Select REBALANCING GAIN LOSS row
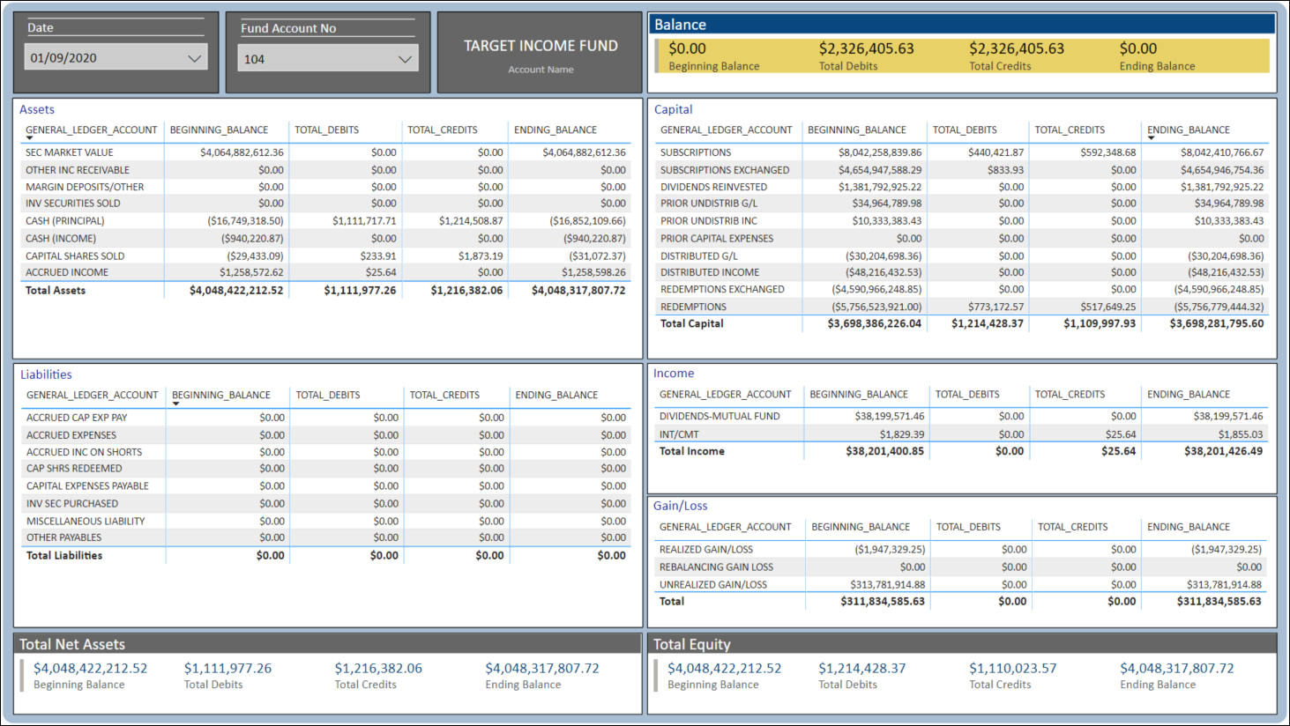 [x=962, y=567]
